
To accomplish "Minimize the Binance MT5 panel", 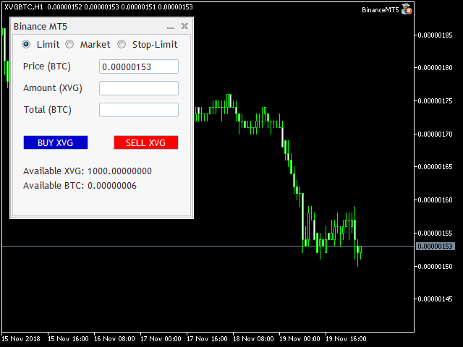I will point(171,27).
